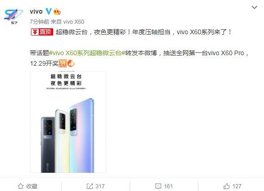Image resolution: width=264 pixels, height=191 pixels.
Task: Click the repost count 317
Action: [100, 186]
